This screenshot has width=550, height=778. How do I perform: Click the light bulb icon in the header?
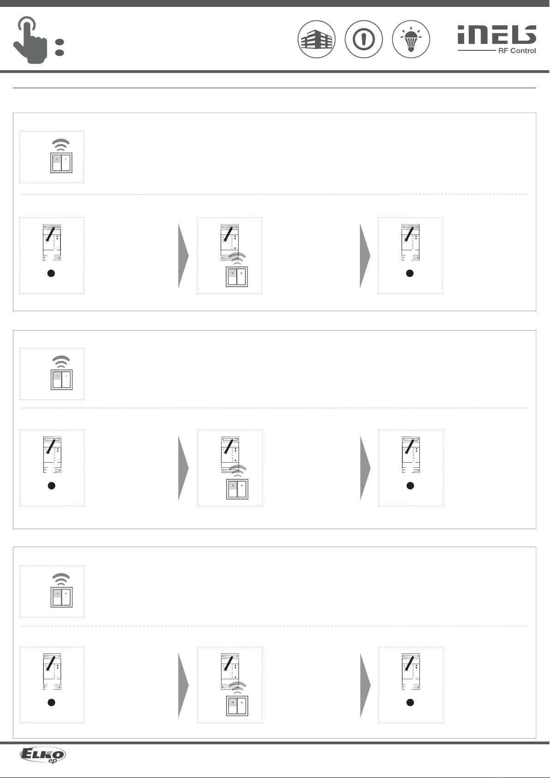coord(411,39)
